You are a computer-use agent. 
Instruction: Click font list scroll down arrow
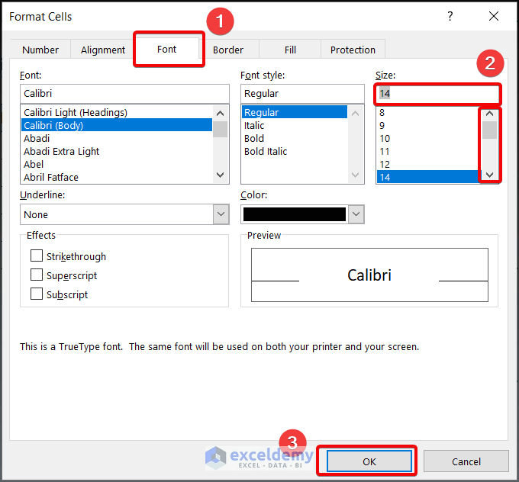[220, 175]
